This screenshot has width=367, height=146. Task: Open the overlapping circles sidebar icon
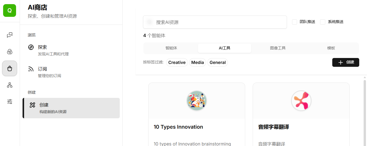tap(10, 52)
